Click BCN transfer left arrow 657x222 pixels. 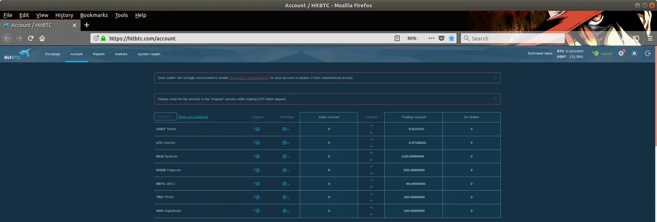tap(371, 160)
